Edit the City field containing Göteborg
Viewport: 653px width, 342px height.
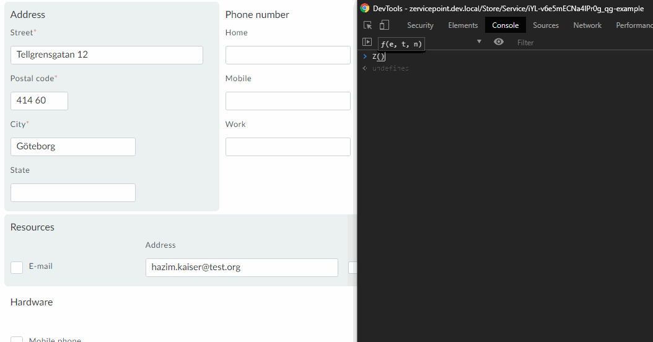coord(72,147)
